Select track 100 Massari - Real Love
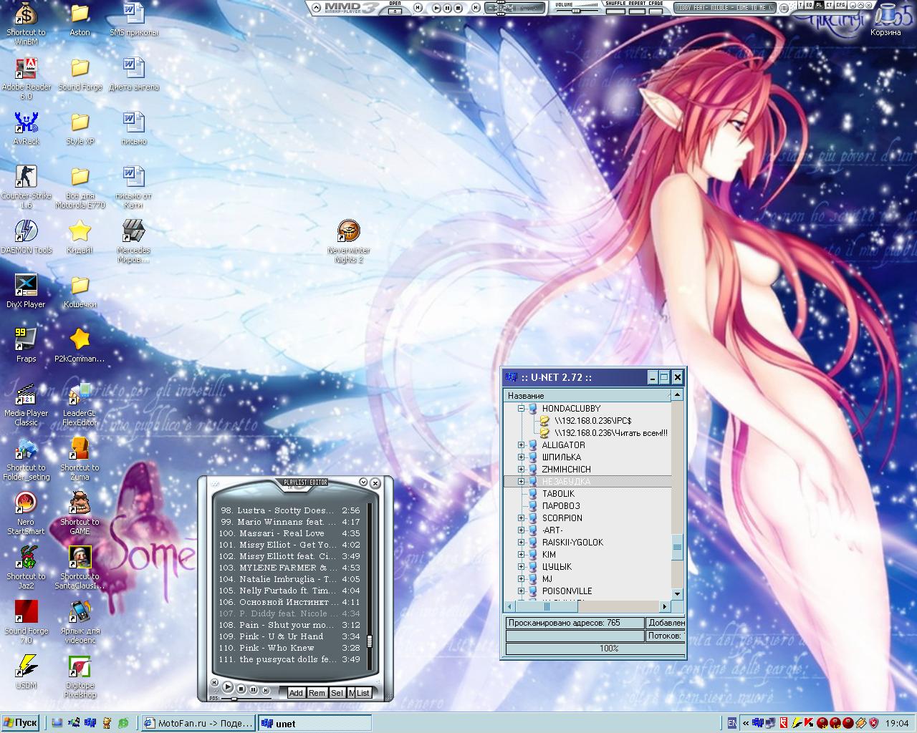917x733 pixels. 289,533
